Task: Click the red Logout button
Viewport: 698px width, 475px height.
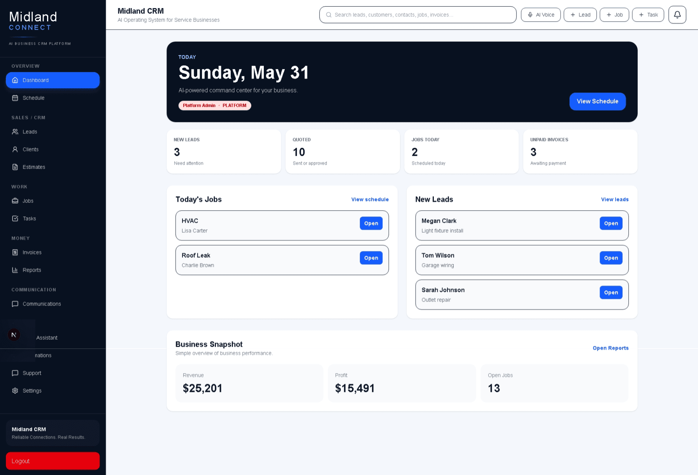Action: pos(53,461)
